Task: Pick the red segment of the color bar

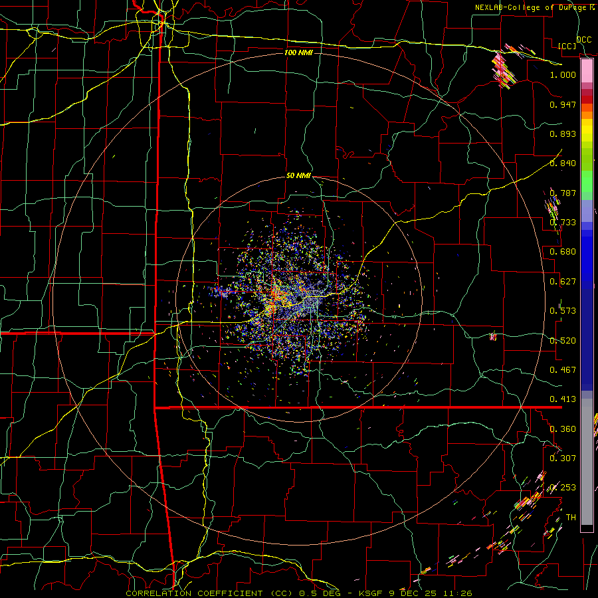Action: coord(587,100)
